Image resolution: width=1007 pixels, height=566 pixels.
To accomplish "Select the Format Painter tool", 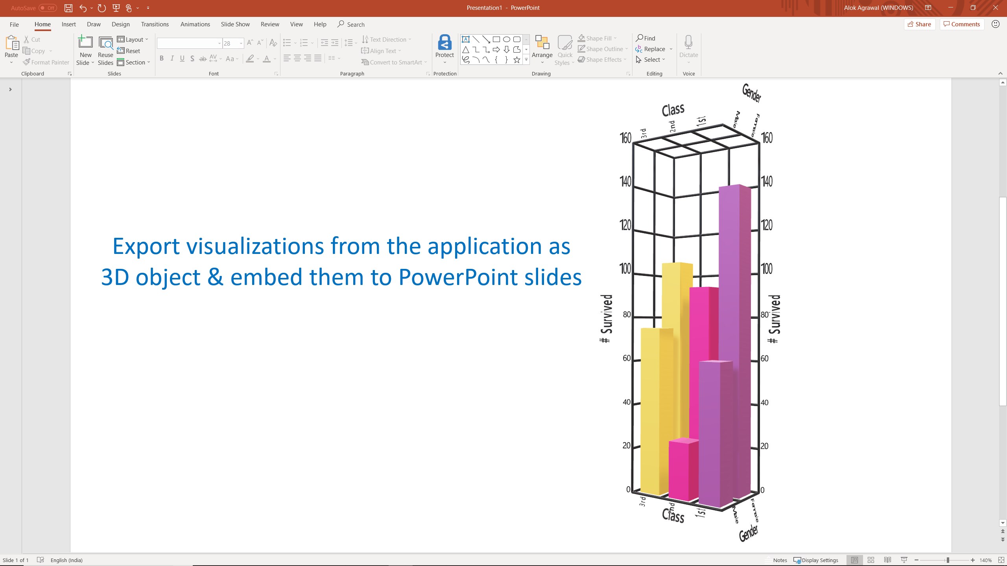I will coord(46,62).
